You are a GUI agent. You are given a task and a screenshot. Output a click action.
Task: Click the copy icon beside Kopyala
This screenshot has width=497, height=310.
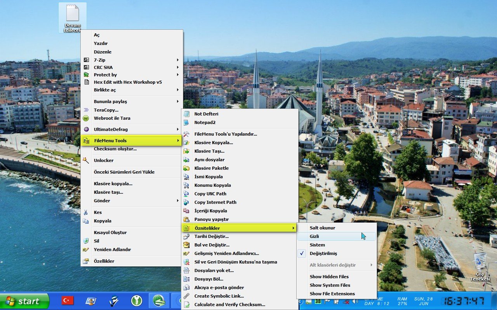[86, 221]
